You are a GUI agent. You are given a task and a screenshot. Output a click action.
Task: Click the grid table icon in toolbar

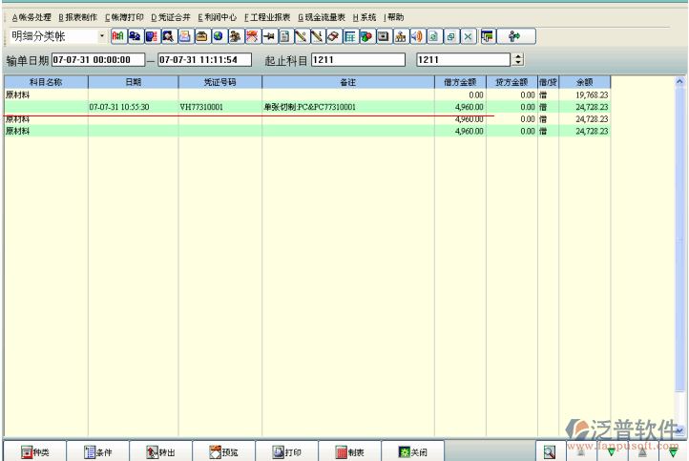tap(350, 36)
